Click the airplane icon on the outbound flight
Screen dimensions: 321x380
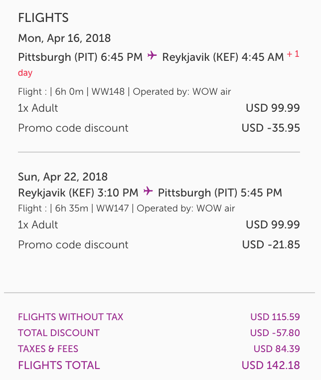(x=152, y=56)
